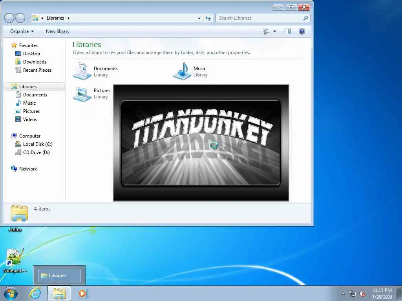
Task: Click the Refresh button beside address bar
Action: (x=208, y=18)
